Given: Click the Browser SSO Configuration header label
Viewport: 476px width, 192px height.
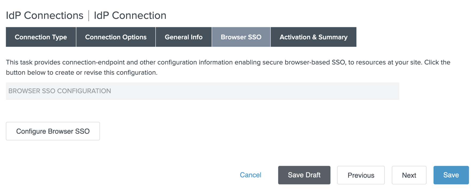Looking at the screenshot, I should (60, 91).
